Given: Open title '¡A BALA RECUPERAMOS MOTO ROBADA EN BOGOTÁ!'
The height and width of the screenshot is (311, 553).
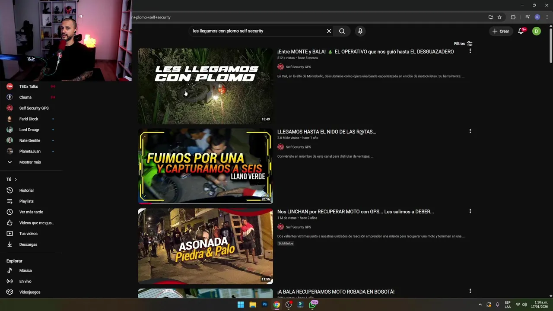Looking at the screenshot, I should 336,292.
